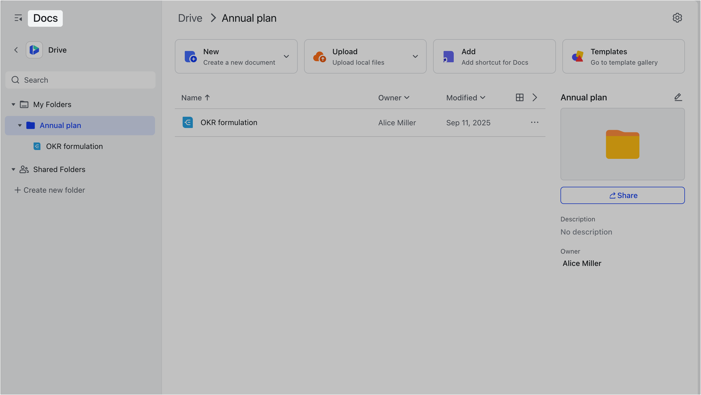Click Alice Miller in the details panel

[x=582, y=264]
